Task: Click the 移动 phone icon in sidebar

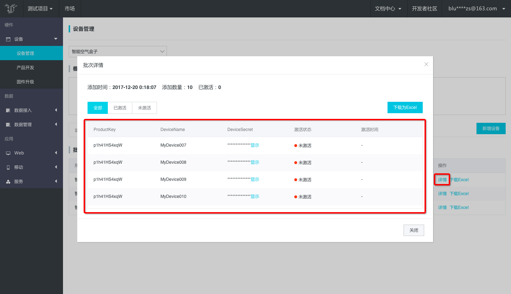Action: [8, 167]
